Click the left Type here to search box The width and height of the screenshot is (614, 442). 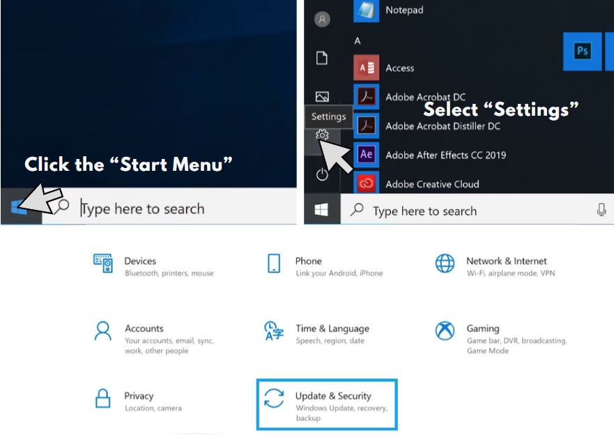tap(169, 208)
